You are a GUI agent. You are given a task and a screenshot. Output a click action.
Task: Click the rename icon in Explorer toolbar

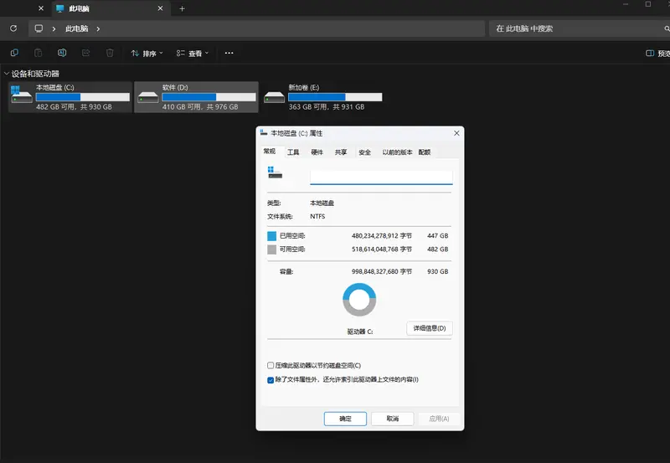pyautogui.click(x=62, y=53)
